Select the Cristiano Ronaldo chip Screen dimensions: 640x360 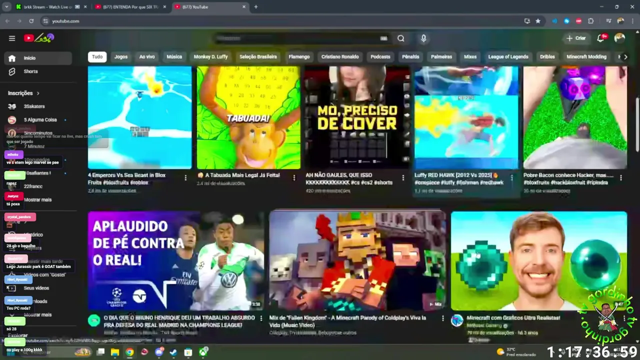(340, 57)
